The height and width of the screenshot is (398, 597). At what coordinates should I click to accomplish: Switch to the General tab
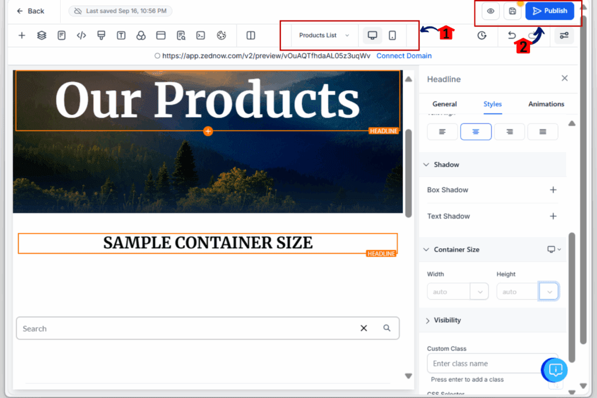click(444, 104)
